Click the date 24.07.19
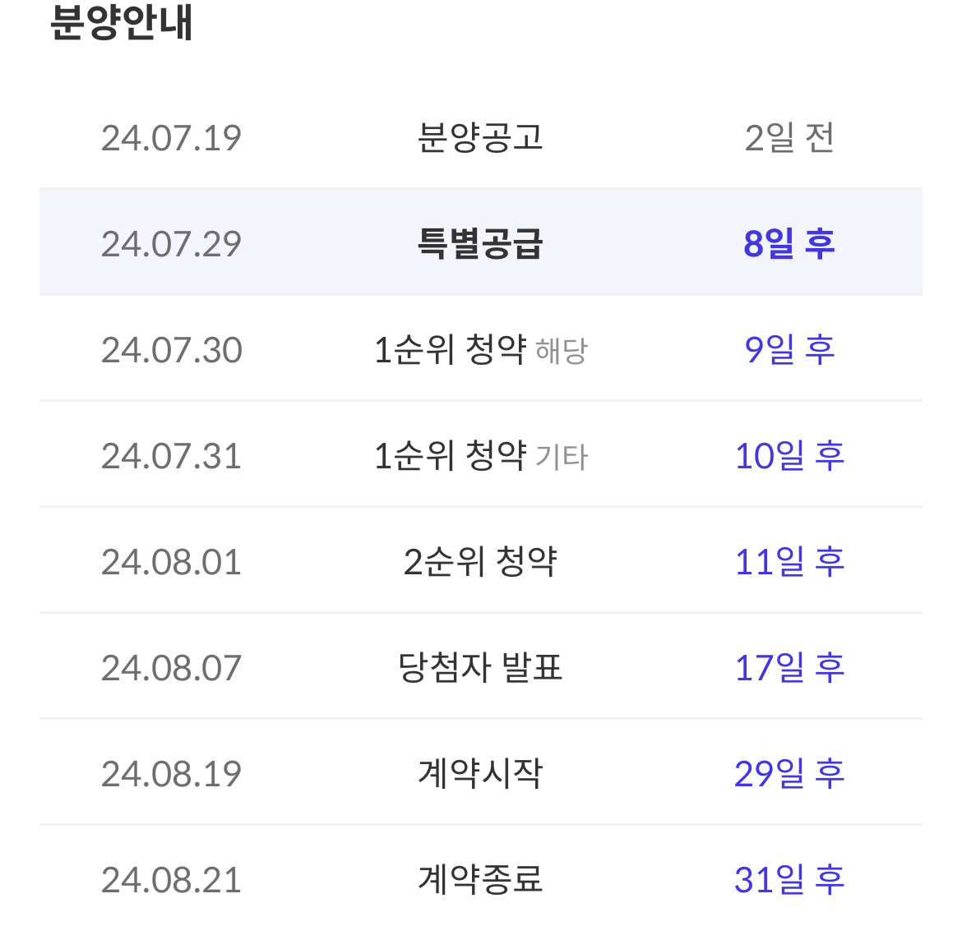This screenshot has height=949, width=962. coord(170,138)
